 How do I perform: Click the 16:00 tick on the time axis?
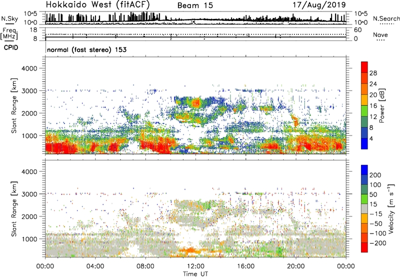coord(246,266)
